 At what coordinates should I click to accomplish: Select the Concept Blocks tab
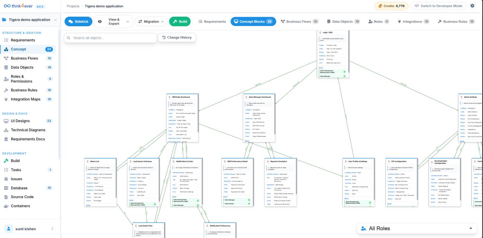click(253, 22)
